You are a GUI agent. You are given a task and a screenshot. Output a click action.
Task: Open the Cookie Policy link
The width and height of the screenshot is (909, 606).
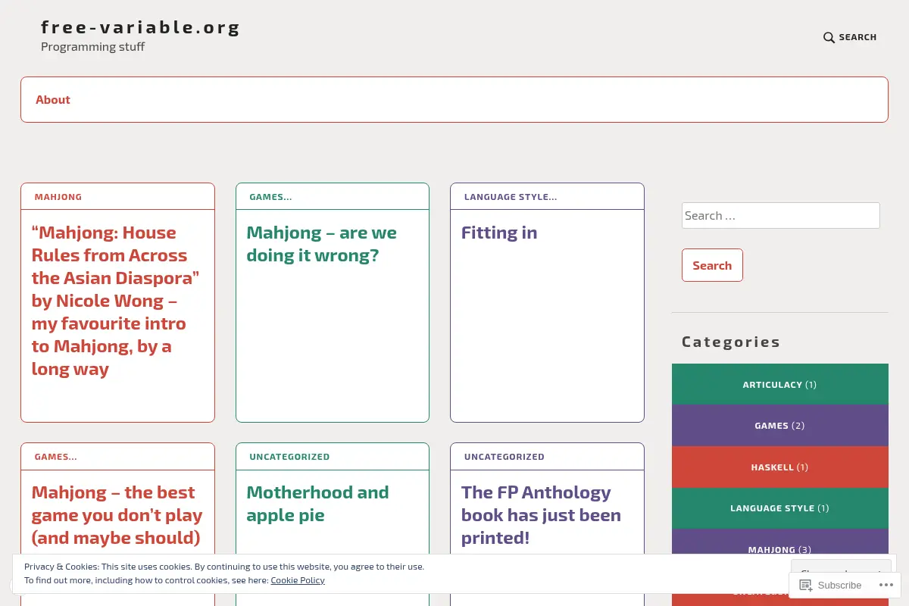tap(298, 580)
